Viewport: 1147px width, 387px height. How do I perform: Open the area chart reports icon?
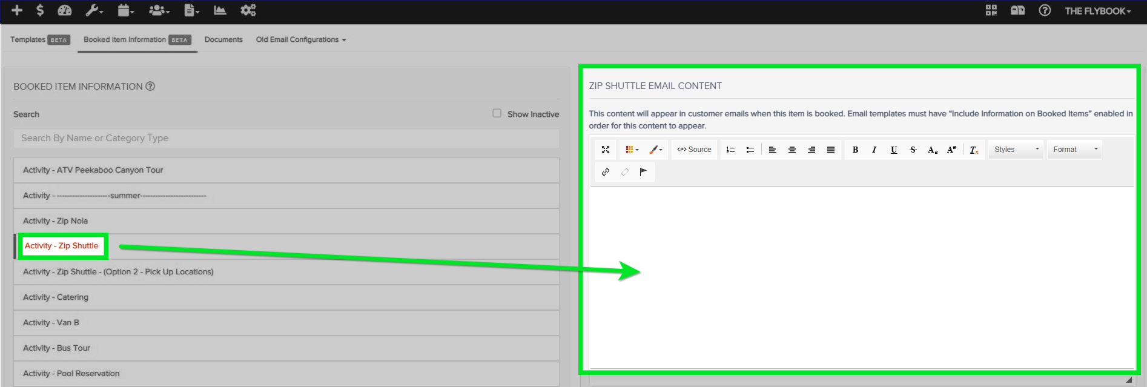pos(220,10)
